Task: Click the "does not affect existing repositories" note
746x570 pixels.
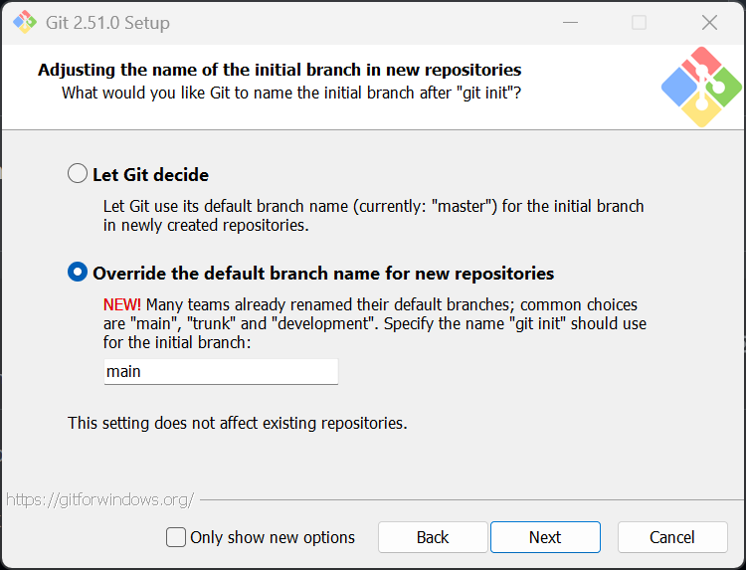Action: (x=237, y=423)
